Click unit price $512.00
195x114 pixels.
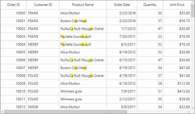coord(184,84)
